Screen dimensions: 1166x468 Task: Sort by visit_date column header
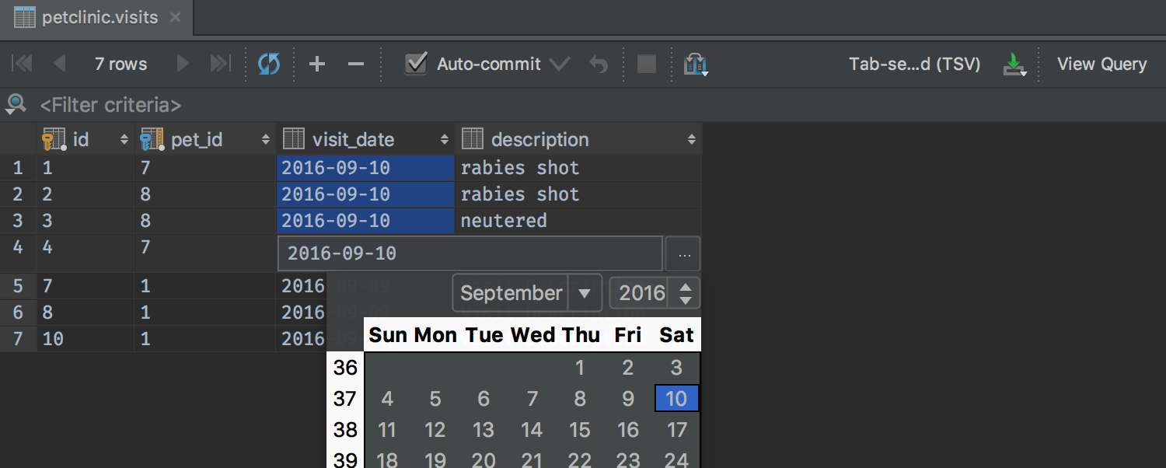(353, 140)
